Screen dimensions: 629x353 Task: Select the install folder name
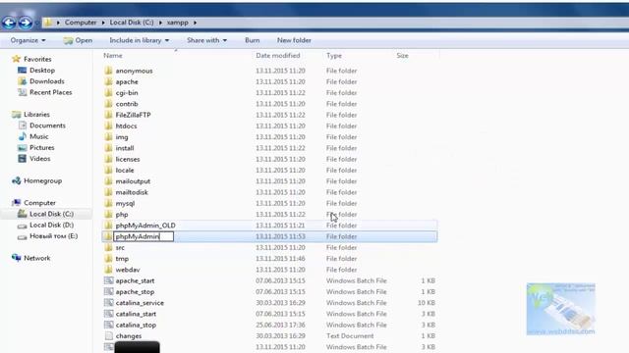125,148
